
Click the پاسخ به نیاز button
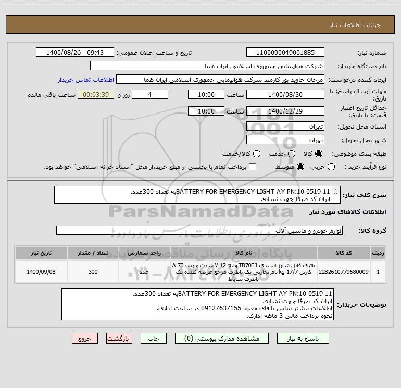(x=303, y=339)
